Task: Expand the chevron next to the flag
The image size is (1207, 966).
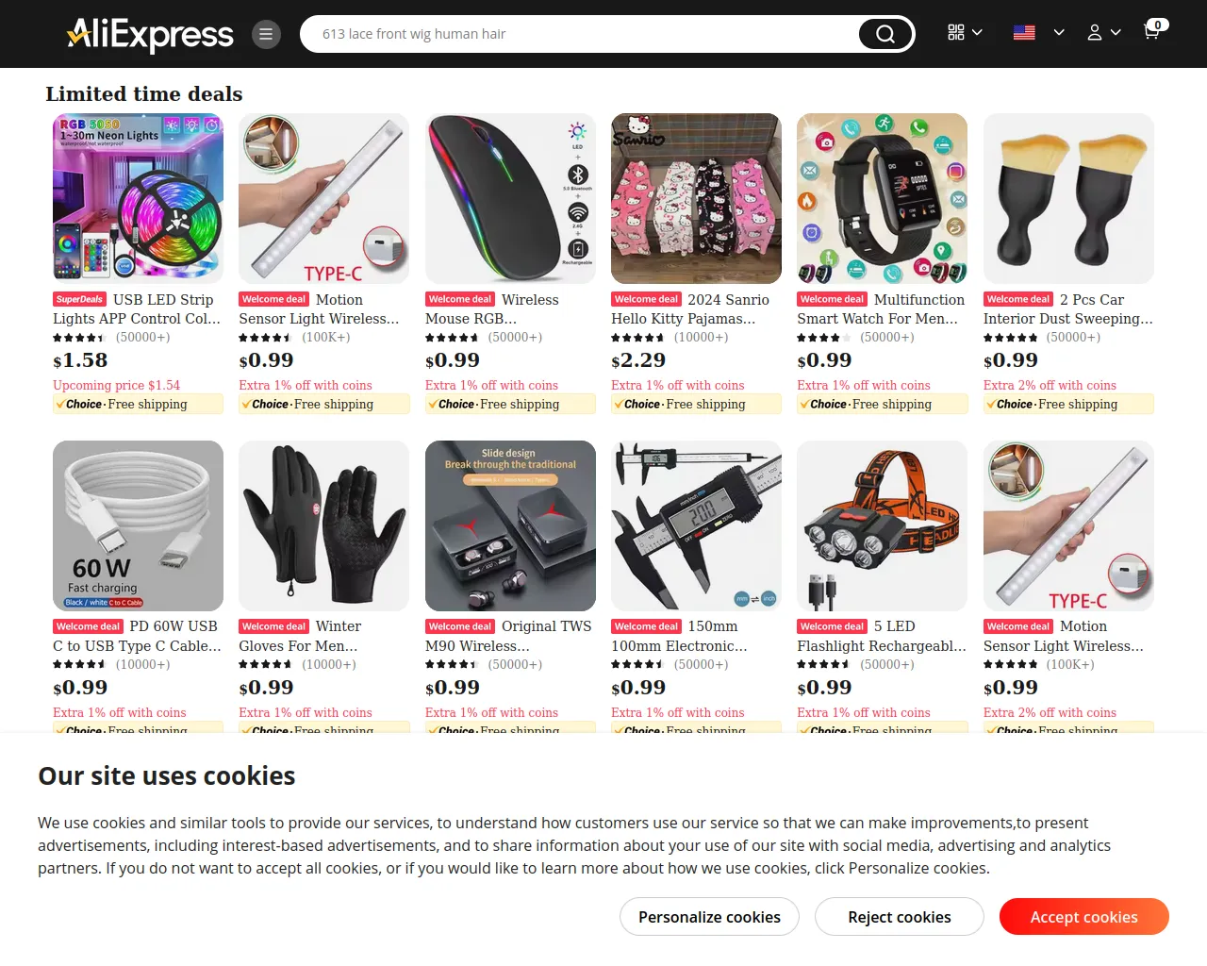Action: pyautogui.click(x=1059, y=32)
